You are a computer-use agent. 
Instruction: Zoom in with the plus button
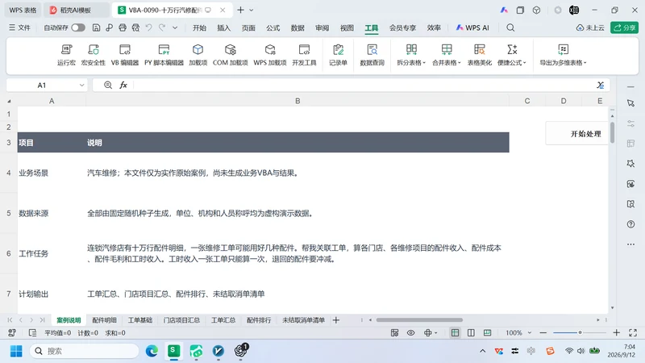tap(616, 332)
